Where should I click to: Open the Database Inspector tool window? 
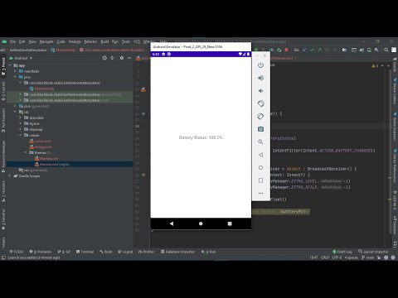178,252
